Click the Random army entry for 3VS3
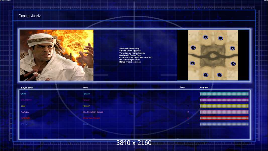Image resolution: width=268 pixels, height=151 pixels. 86,94
